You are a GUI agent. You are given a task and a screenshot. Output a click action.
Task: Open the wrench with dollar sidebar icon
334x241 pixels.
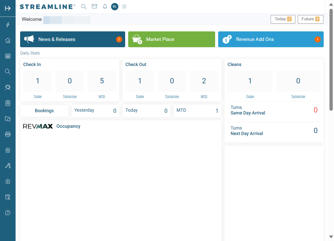(8, 166)
